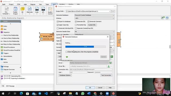This screenshot has width=171, height=96.
Task: Select Diagram Overview tool
Action: point(9,69)
